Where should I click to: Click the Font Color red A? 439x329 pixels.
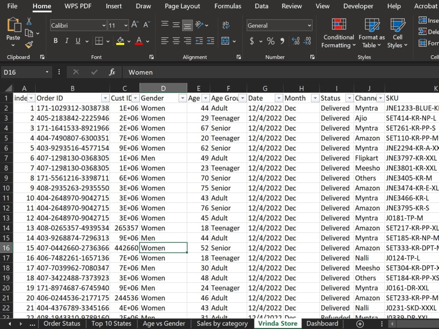pyautogui.click(x=139, y=41)
